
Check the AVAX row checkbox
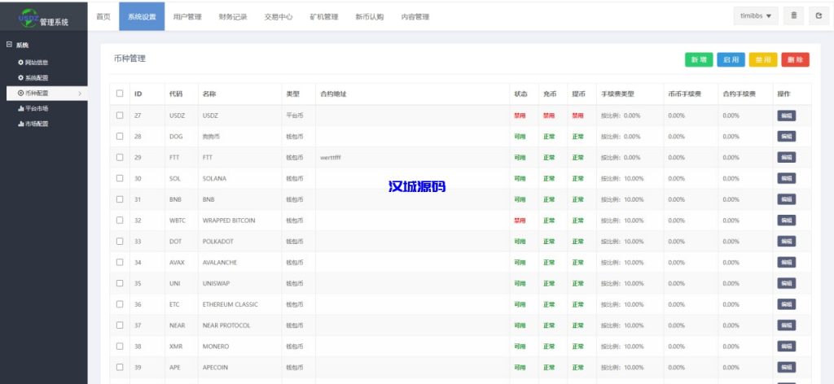click(120, 262)
